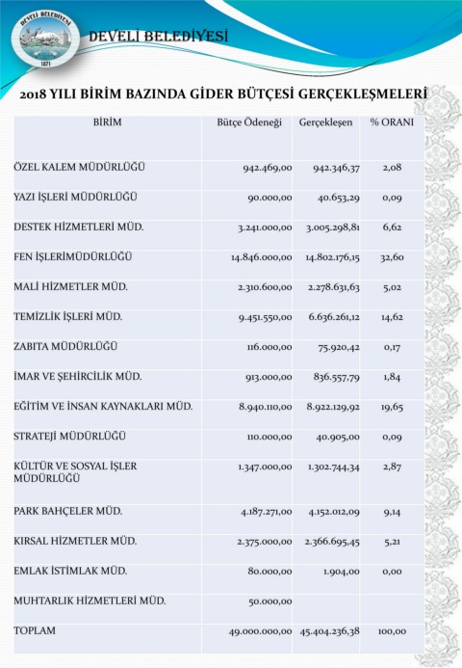Click the 8.922.129,92 realized amount cell
Viewport: 462px width, 668px height.
[333, 407]
